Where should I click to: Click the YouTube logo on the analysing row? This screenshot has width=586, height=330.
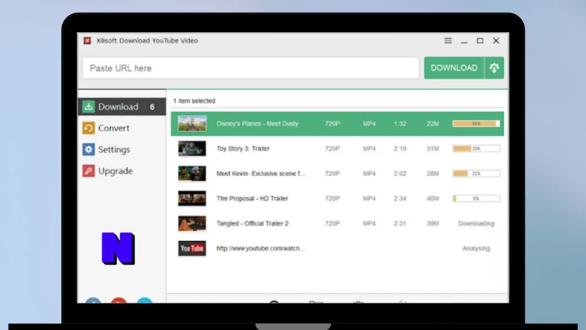click(x=192, y=249)
